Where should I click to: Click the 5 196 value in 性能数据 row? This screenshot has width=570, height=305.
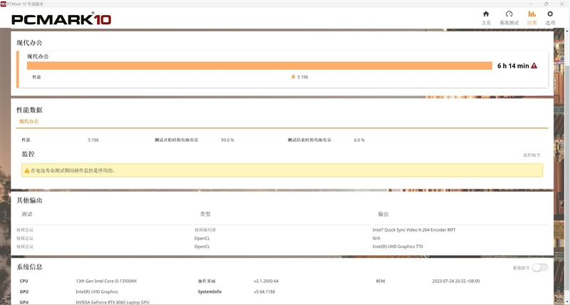coord(93,140)
